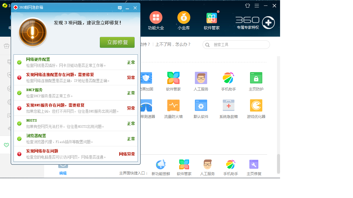
Task: Click the green check icon on HOSTS row
Action: (x=19, y=123)
